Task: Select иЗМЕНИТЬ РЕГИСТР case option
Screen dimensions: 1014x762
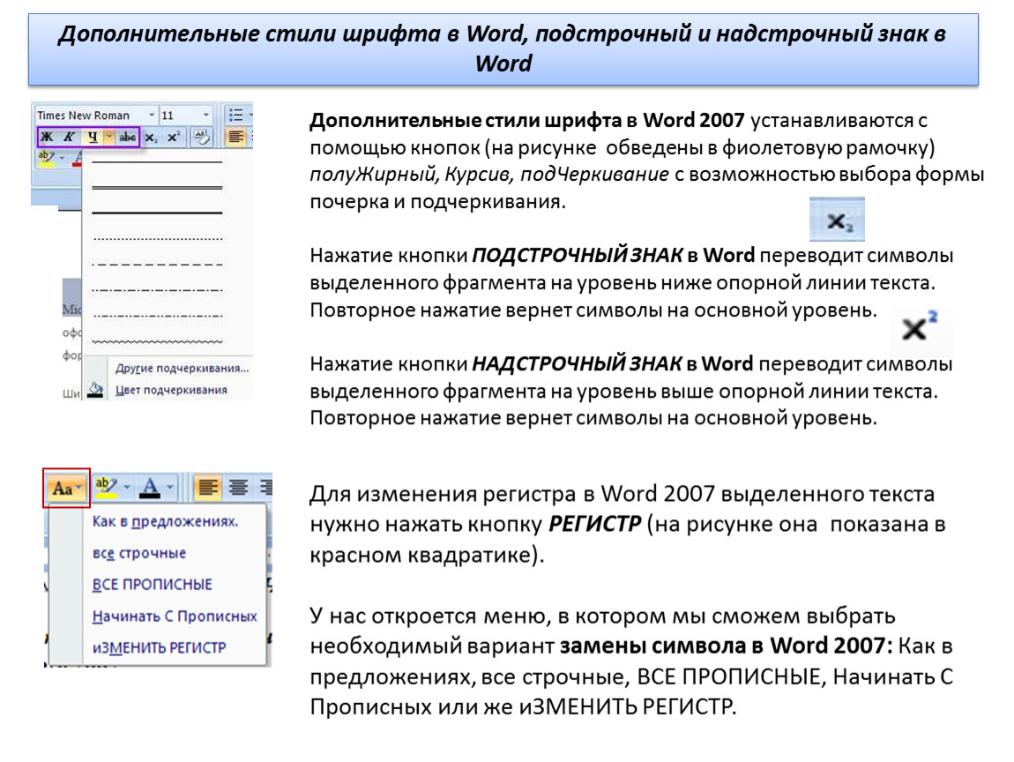Action: [159, 647]
